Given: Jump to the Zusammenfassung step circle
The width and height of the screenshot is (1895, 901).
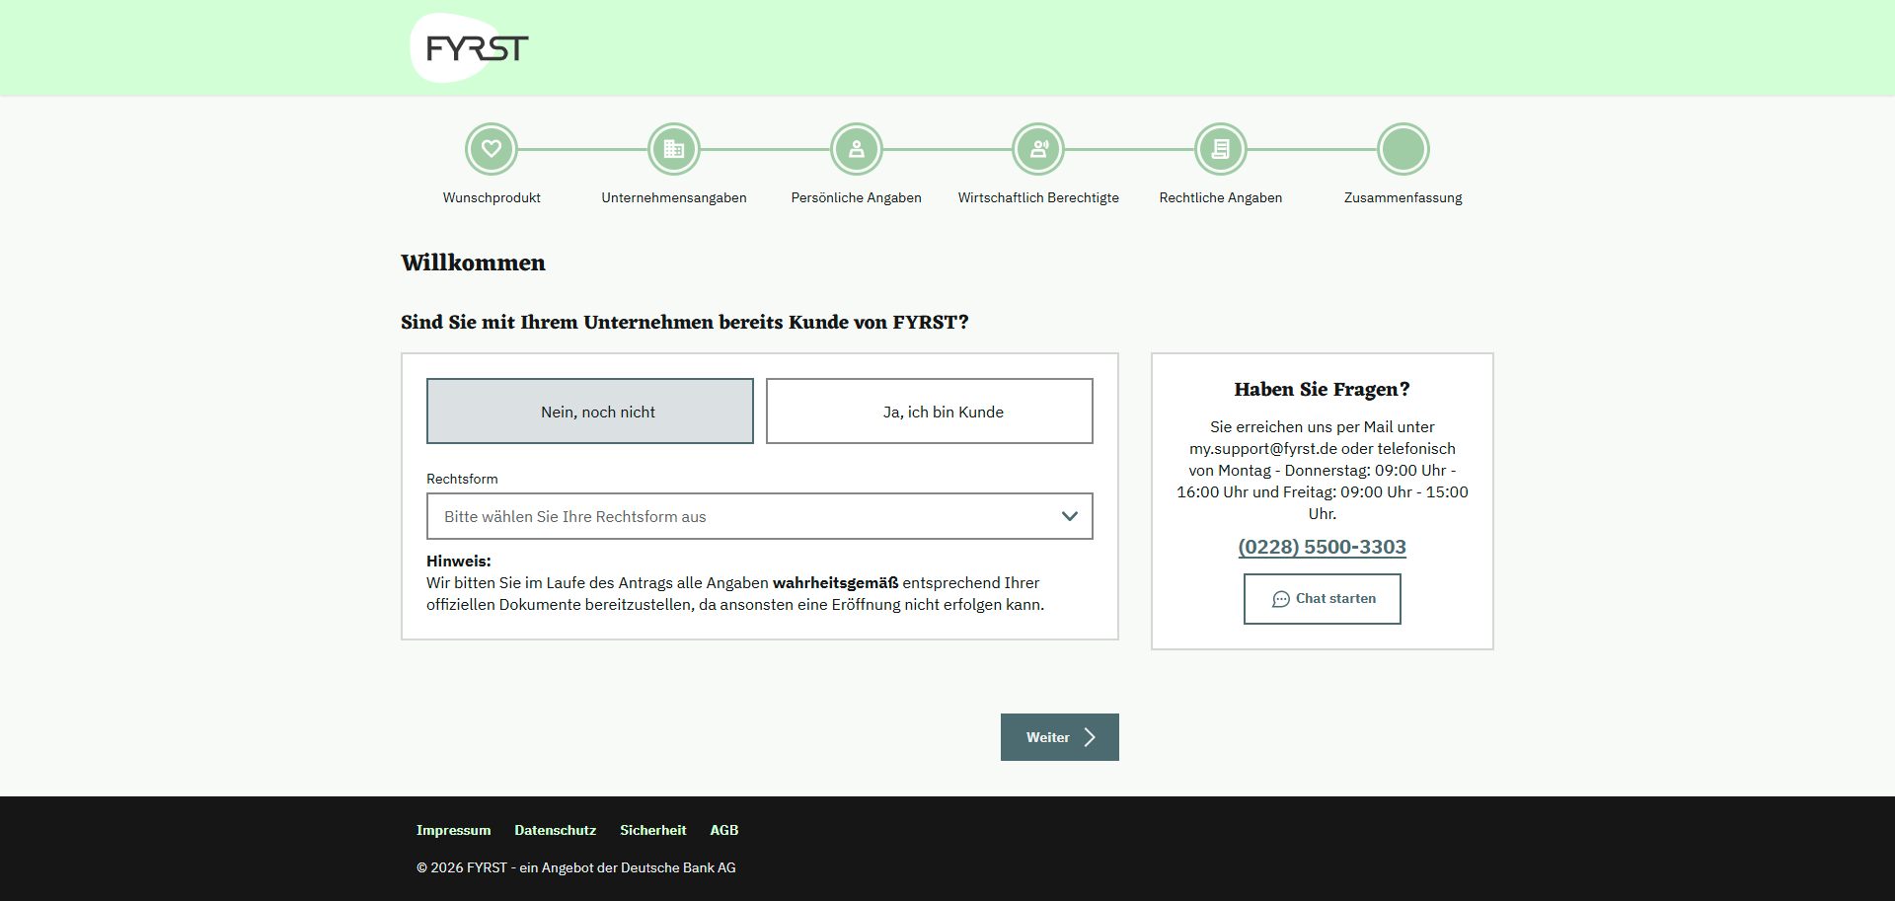Looking at the screenshot, I should coord(1403,149).
